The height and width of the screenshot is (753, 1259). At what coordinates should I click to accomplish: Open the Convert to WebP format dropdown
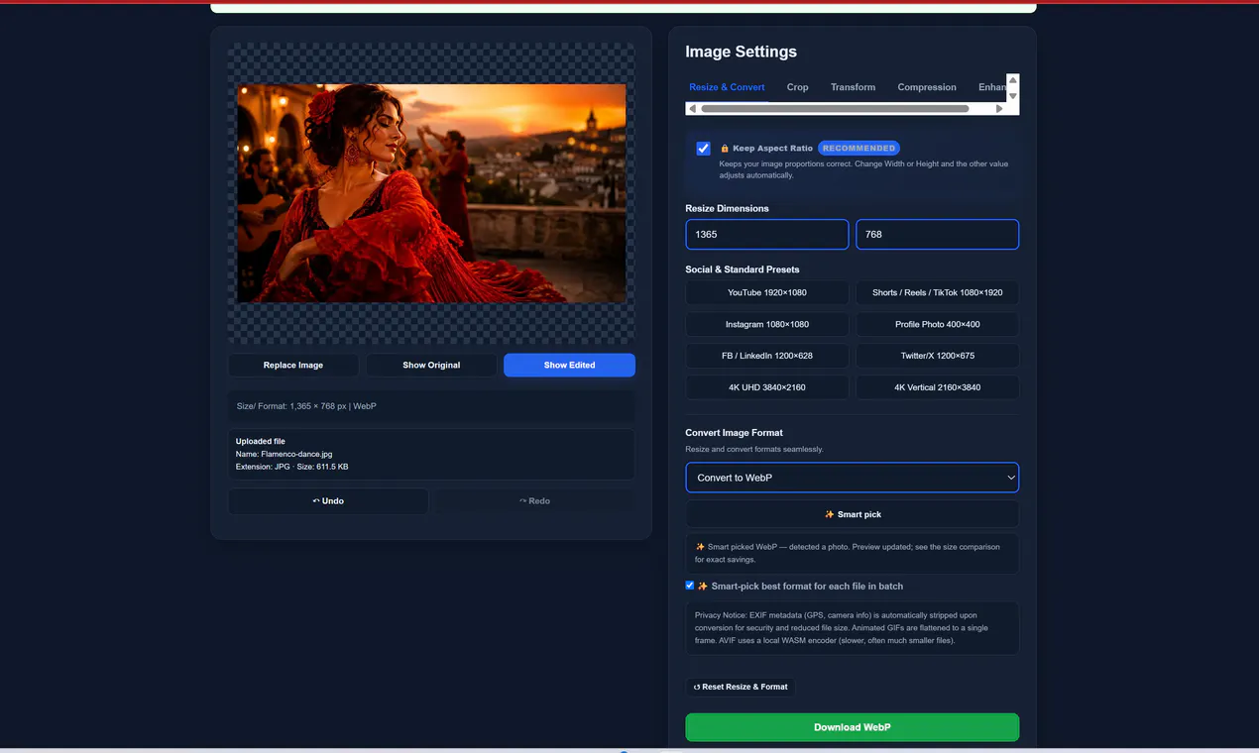[852, 478]
